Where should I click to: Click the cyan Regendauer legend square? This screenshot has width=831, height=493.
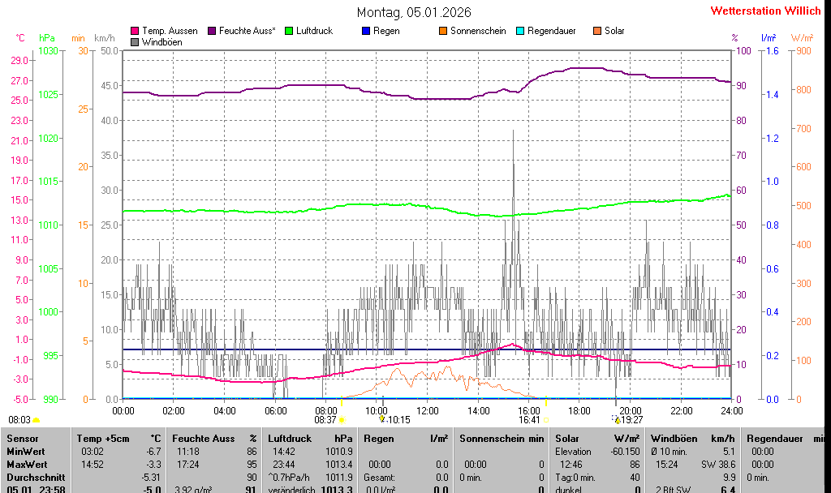point(520,31)
